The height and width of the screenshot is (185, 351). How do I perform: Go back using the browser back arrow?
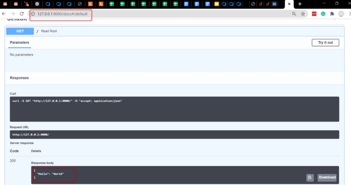click(4, 14)
